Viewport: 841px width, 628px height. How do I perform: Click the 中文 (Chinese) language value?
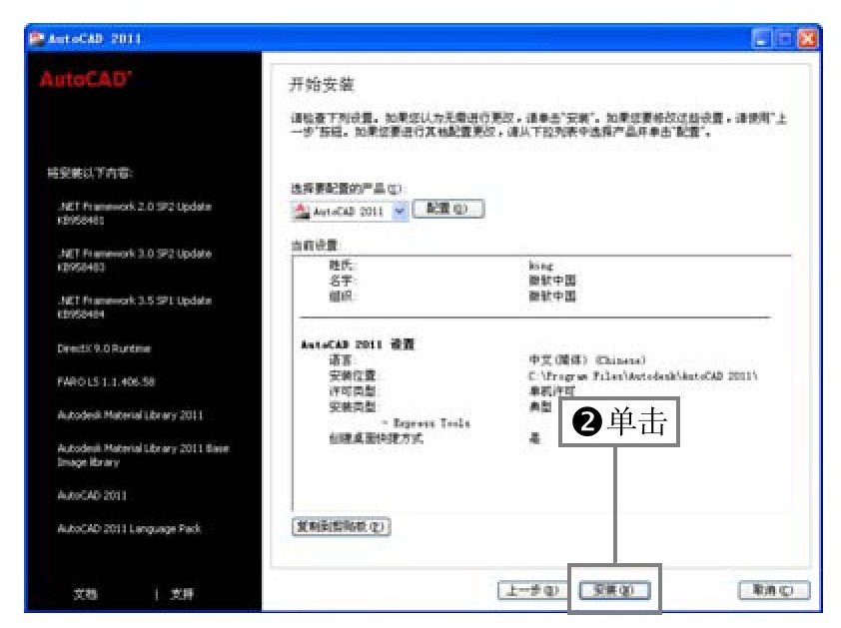coord(587,359)
